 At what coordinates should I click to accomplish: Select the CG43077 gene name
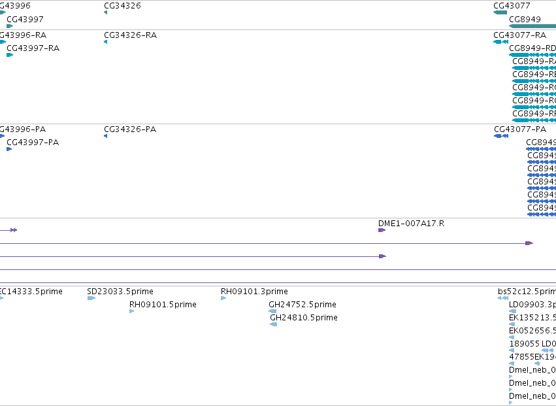click(x=512, y=6)
